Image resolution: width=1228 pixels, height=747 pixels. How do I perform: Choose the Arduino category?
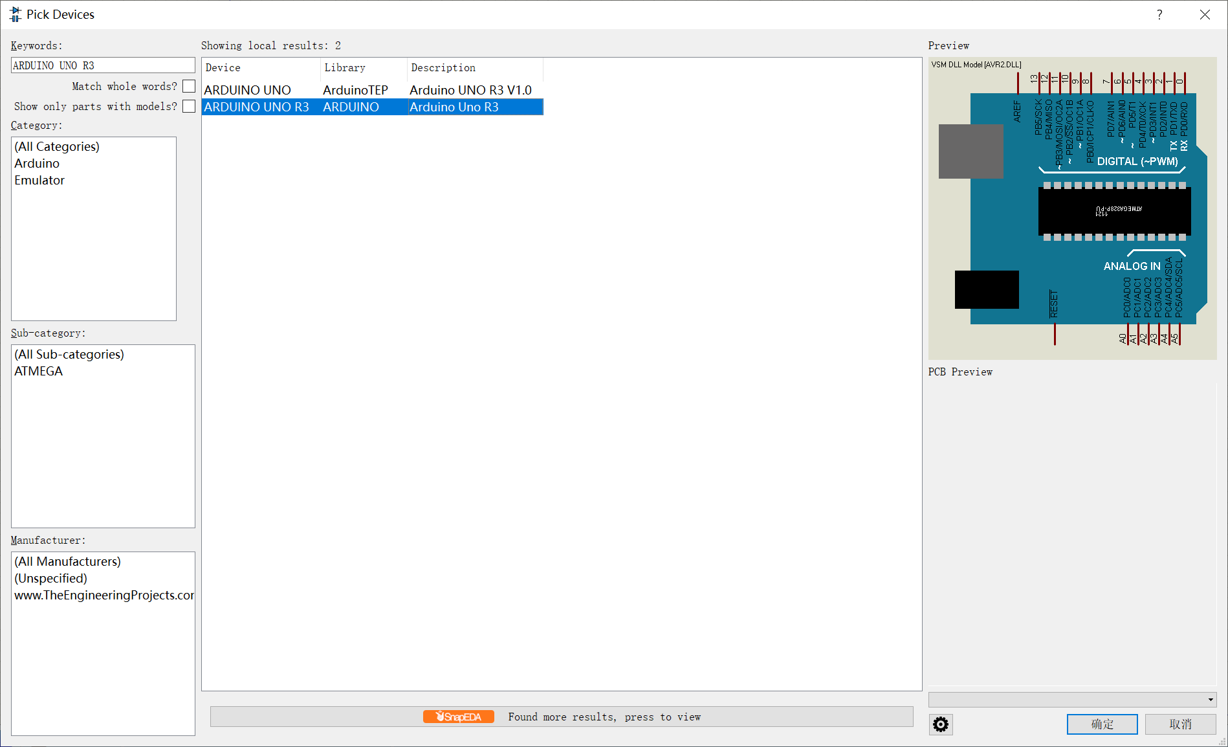(x=36, y=163)
